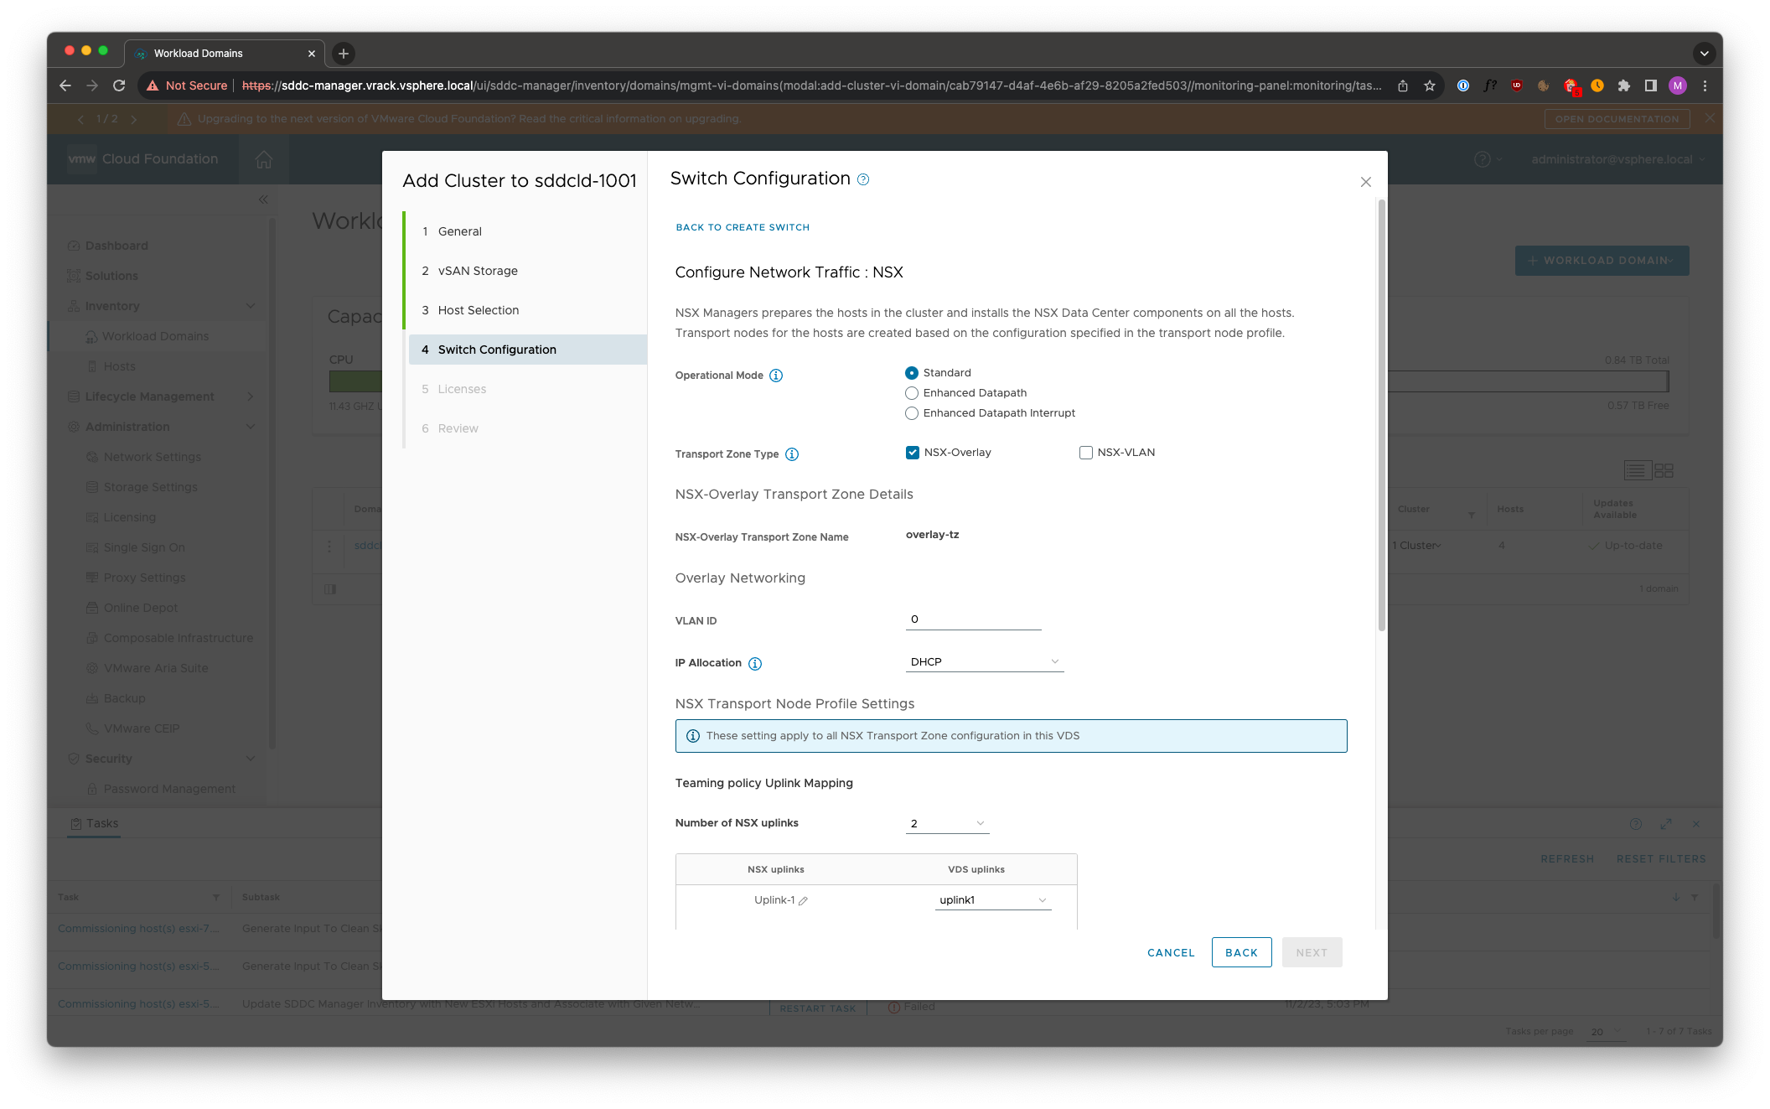Select Switch Configuration wizard step

[x=528, y=350]
